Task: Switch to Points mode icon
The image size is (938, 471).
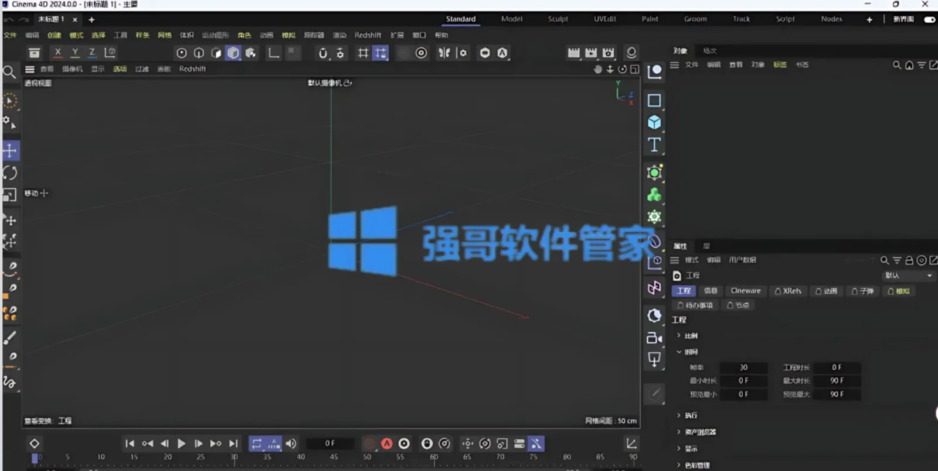Action: coord(182,53)
